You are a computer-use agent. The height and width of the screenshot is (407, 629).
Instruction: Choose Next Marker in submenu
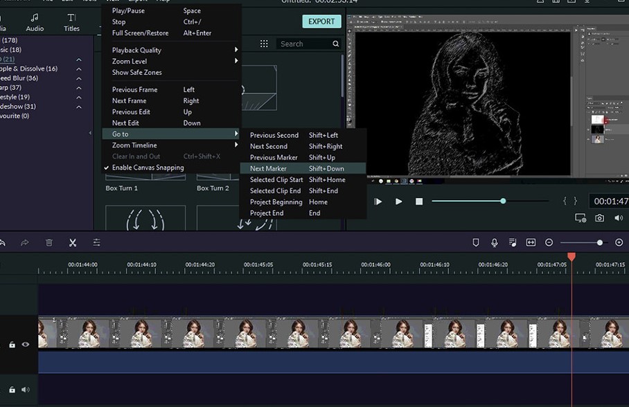pyautogui.click(x=303, y=168)
